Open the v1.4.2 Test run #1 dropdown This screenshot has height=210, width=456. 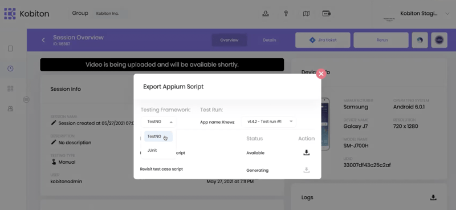tap(268, 122)
